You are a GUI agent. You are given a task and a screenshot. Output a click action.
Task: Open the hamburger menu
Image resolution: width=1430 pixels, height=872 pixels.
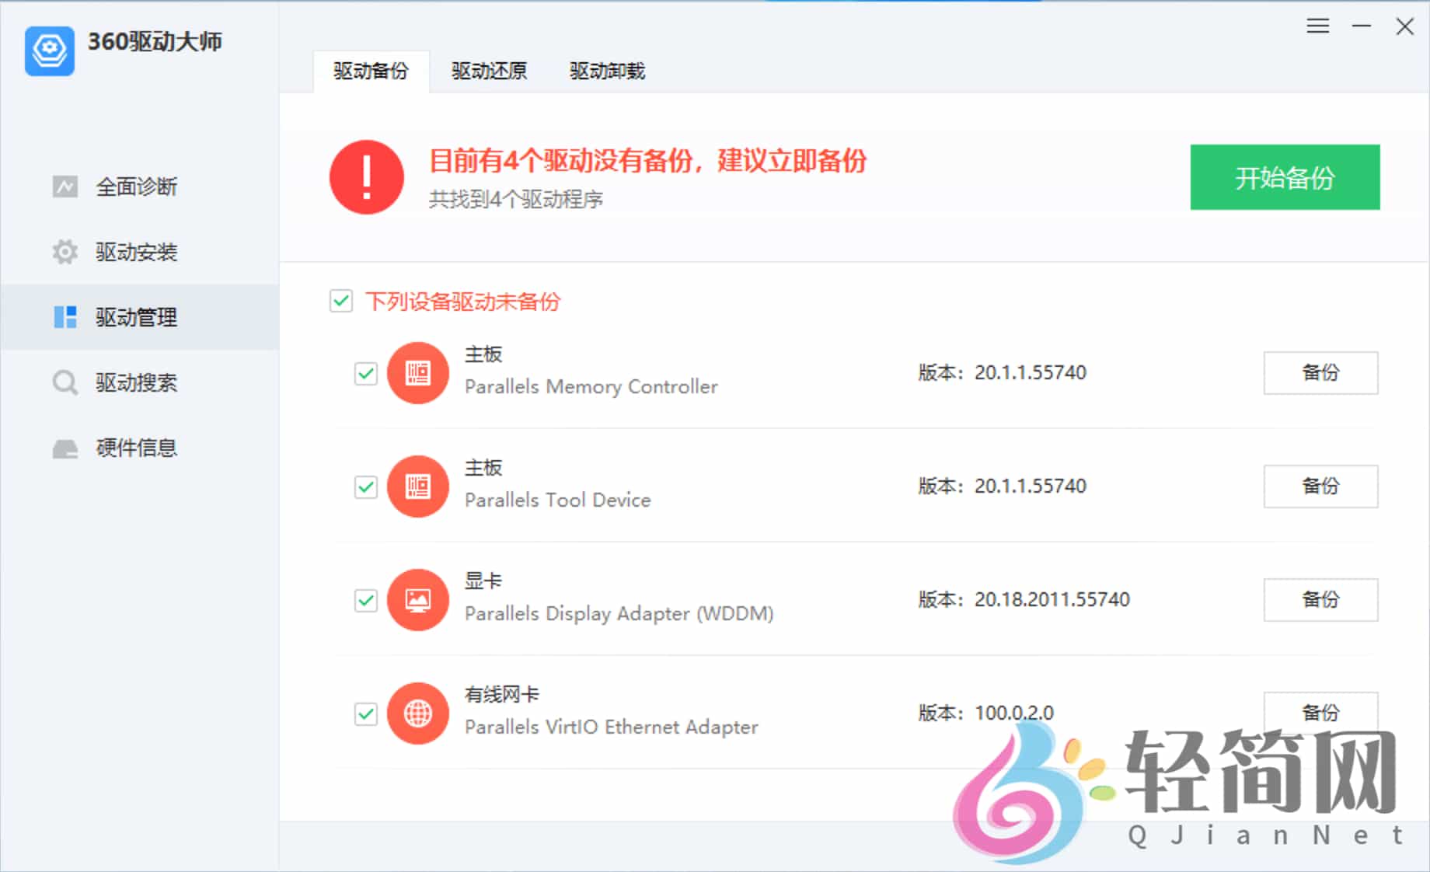click(1318, 26)
